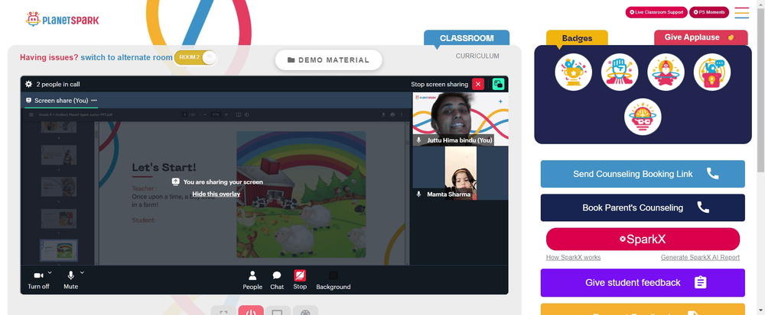Screen dimensions: 765x315
Task: Click the whiteboard rectangle icon below the call
Action: [x=278, y=311]
